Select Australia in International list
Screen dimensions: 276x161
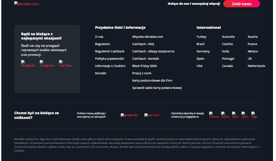coord(228,37)
